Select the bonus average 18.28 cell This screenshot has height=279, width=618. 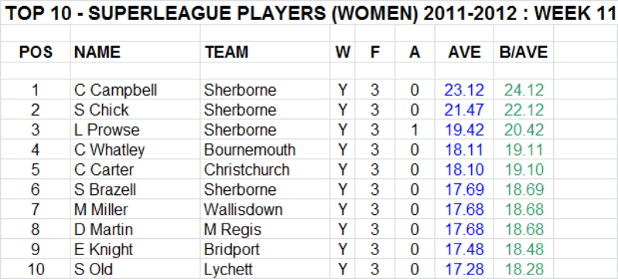[524, 269]
